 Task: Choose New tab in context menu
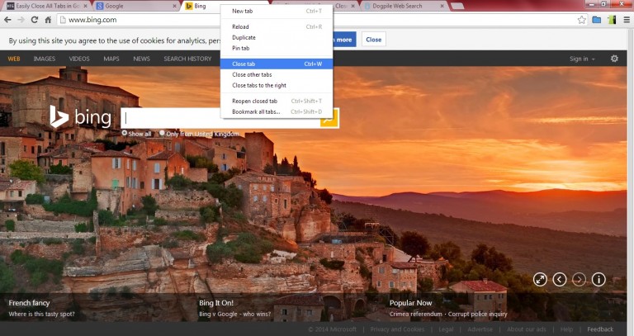click(x=277, y=11)
